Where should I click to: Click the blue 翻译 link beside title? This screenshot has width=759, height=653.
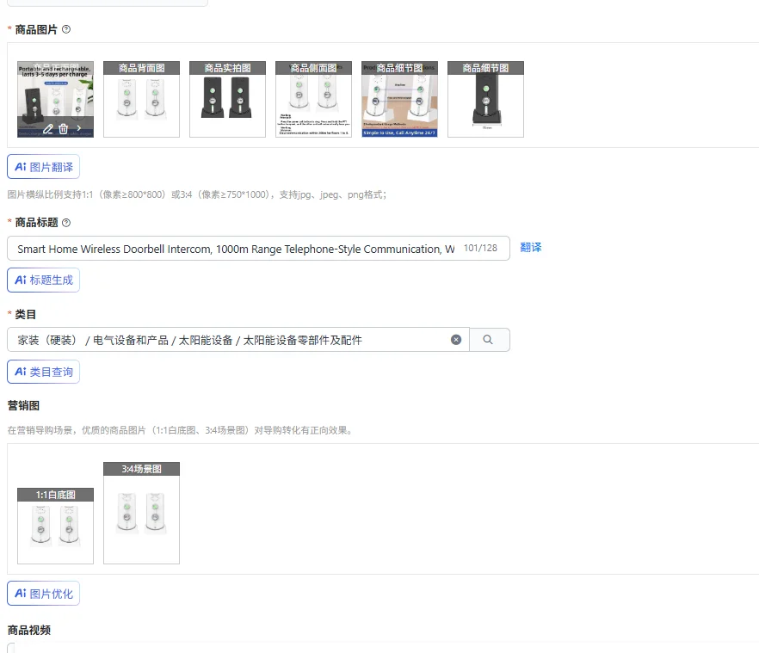click(x=530, y=248)
